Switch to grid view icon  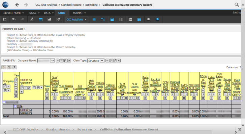pyautogui.click(x=41, y=20)
